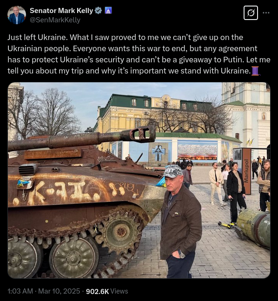Click the Mariupol sign in the photo
Image resolution: width=278 pixels, height=301 pixels.
pyautogui.click(x=246, y=171)
